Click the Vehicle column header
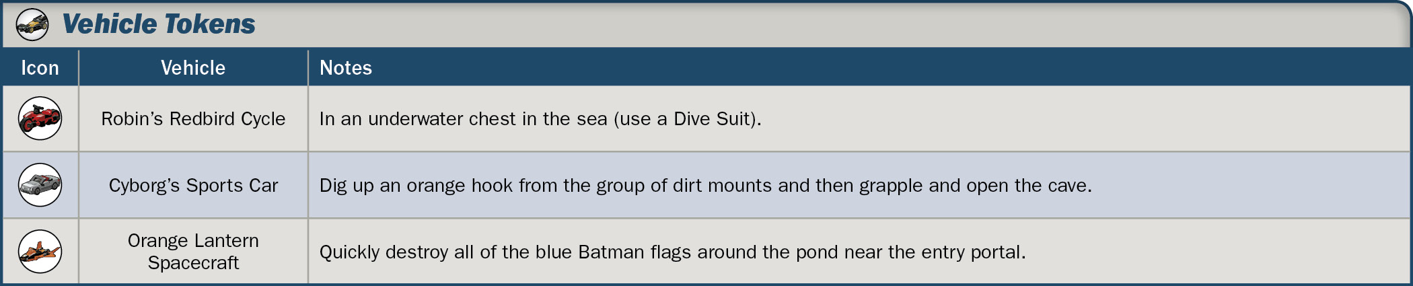This screenshot has width=1413, height=286. coord(193,68)
